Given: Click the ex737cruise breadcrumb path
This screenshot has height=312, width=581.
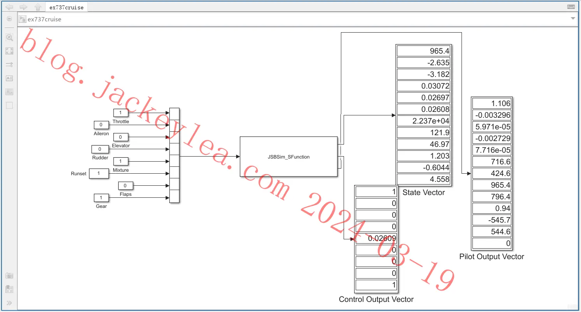Looking at the screenshot, I should pyautogui.click(x=44, y=19).
